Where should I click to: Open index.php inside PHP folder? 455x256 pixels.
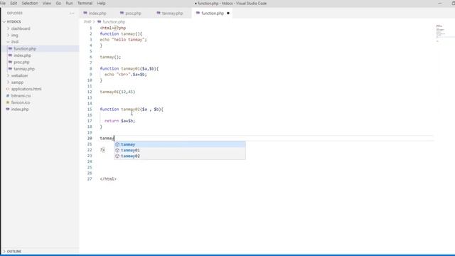[22, 55]
